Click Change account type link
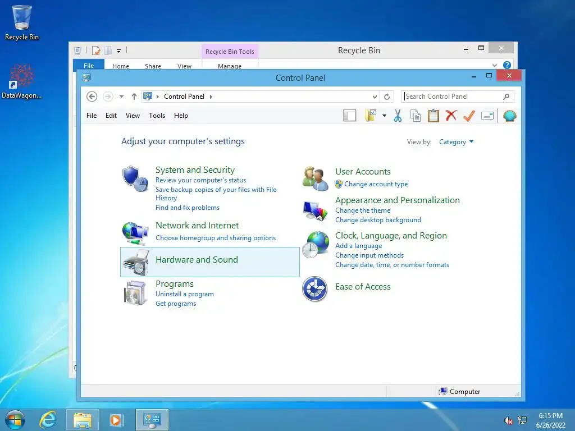 point(376,184)
